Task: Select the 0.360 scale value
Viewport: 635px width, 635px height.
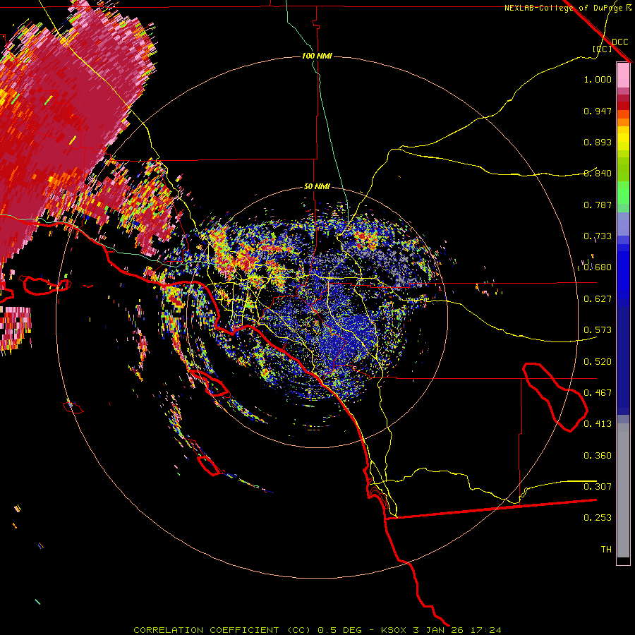Action: (x=598, y=456)
